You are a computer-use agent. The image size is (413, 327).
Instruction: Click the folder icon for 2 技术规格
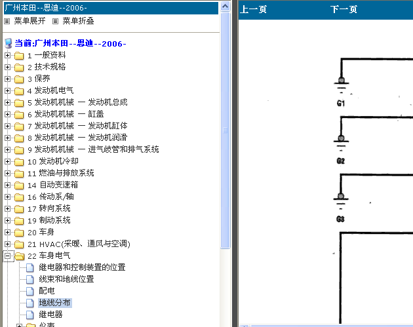(x=19, y=67)
